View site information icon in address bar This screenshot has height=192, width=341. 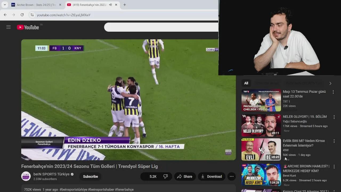tap(32, 15)
